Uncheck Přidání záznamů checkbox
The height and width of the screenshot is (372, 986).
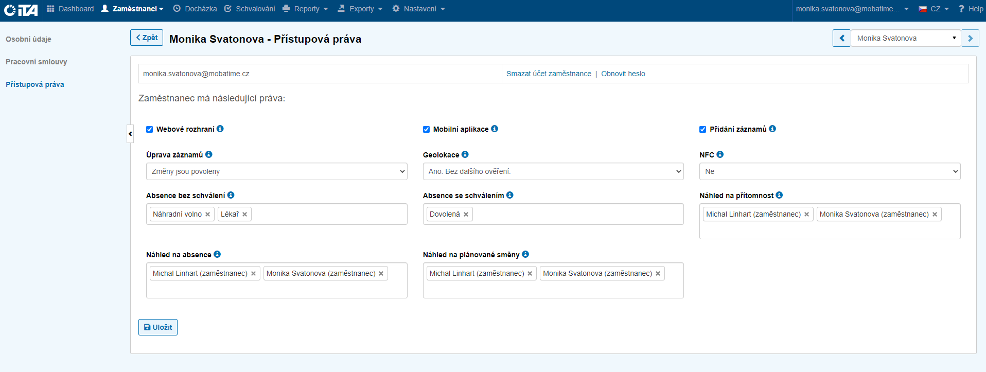click(703, 130)
